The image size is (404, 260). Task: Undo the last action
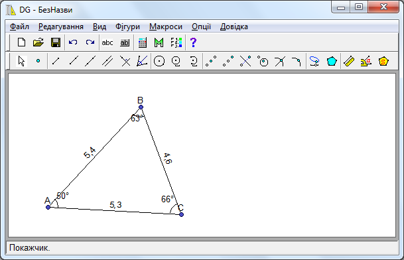click(73, 42)
